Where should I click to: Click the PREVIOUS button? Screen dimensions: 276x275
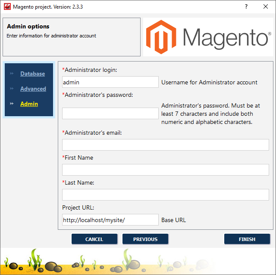pos(145,239)
